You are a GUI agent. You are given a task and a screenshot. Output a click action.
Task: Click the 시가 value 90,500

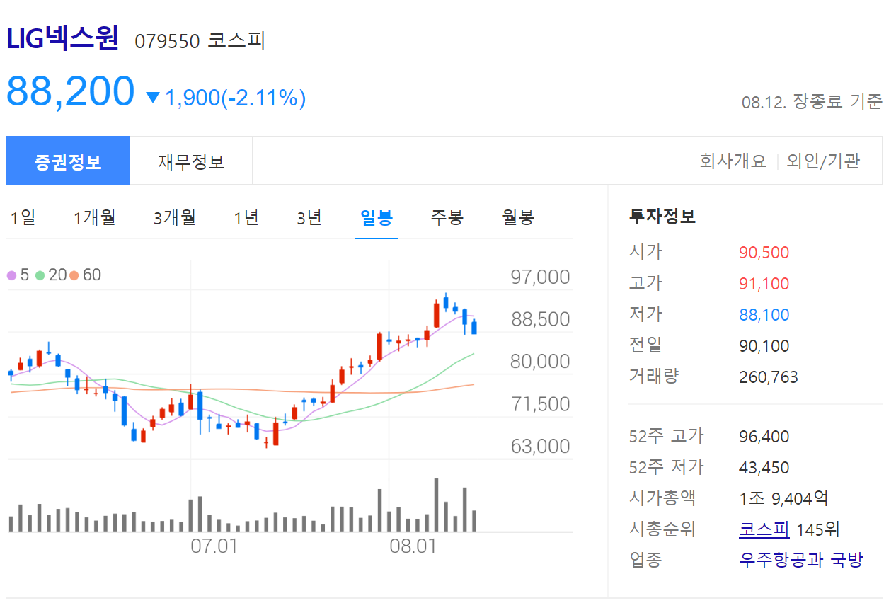[764, 253]
